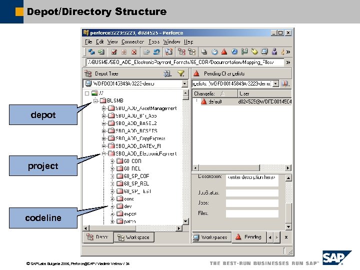Open the Tools menu
The width and height of the screenshot is (360, 270).
(154, 42)
